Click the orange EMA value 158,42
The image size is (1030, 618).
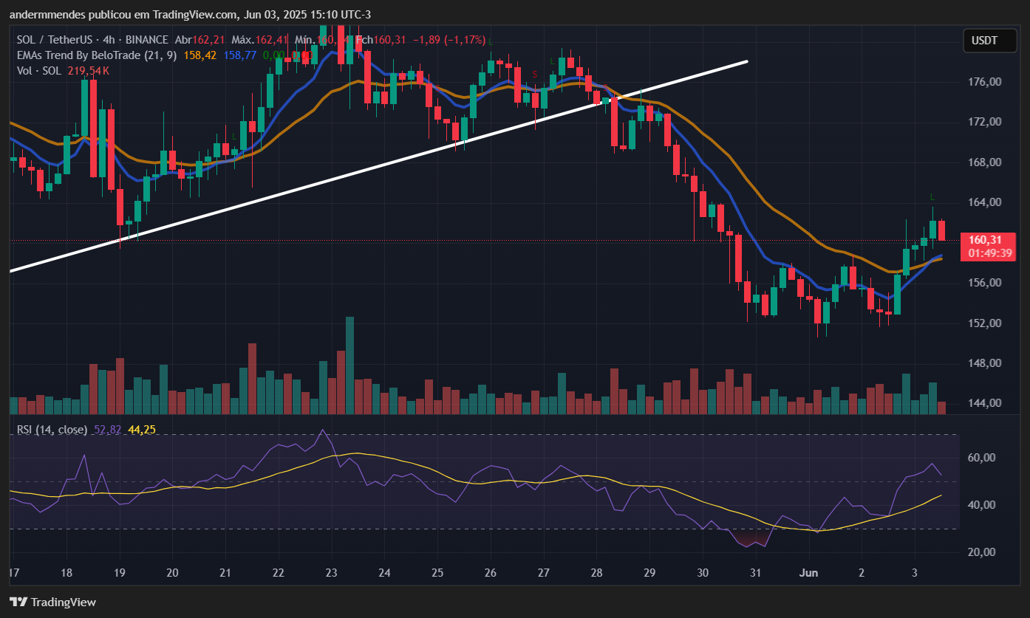[200, 55]
